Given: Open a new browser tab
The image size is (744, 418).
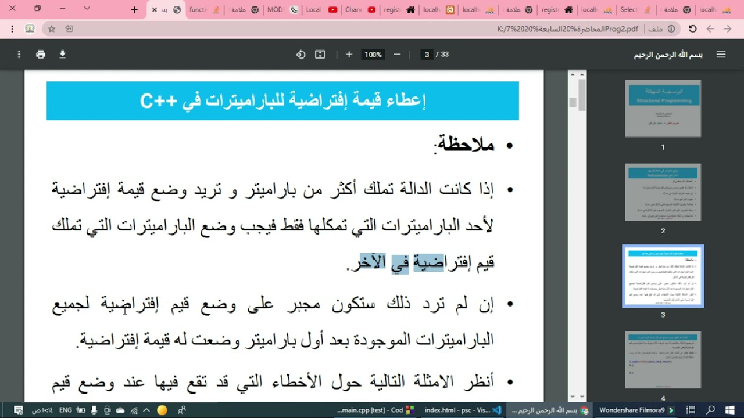Looking at the screenshot, I should coord(134,9).
